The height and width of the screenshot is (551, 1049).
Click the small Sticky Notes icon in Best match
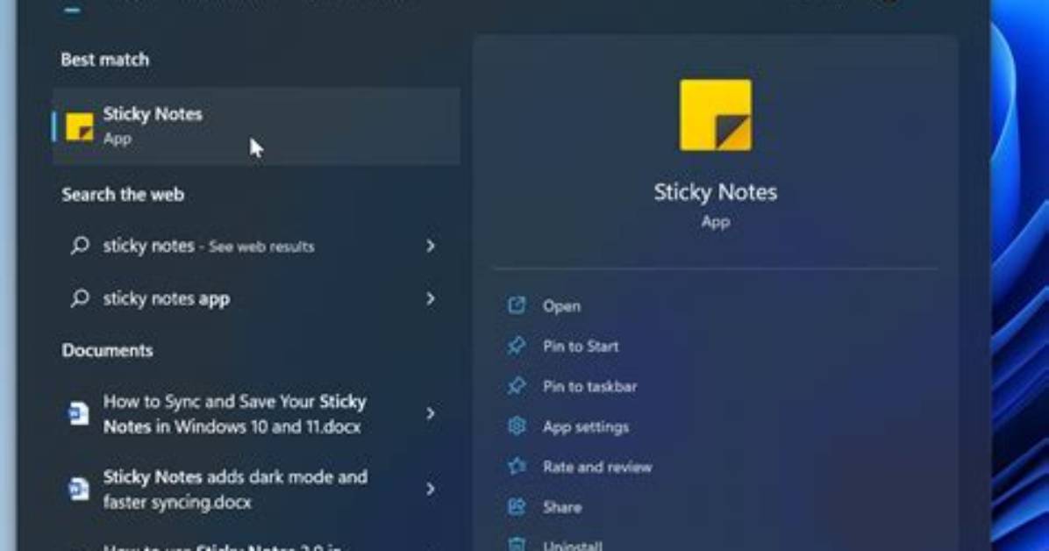coord(80,127)
